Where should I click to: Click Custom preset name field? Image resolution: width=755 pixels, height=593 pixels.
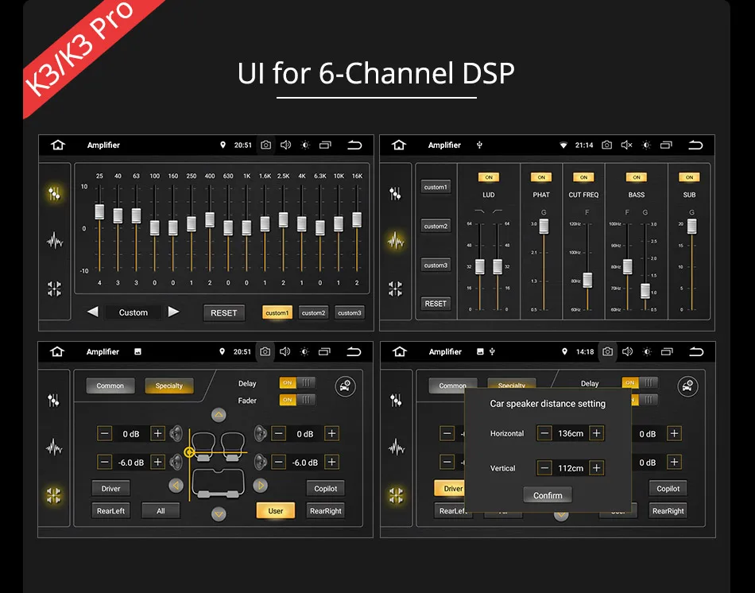point(134,312)
